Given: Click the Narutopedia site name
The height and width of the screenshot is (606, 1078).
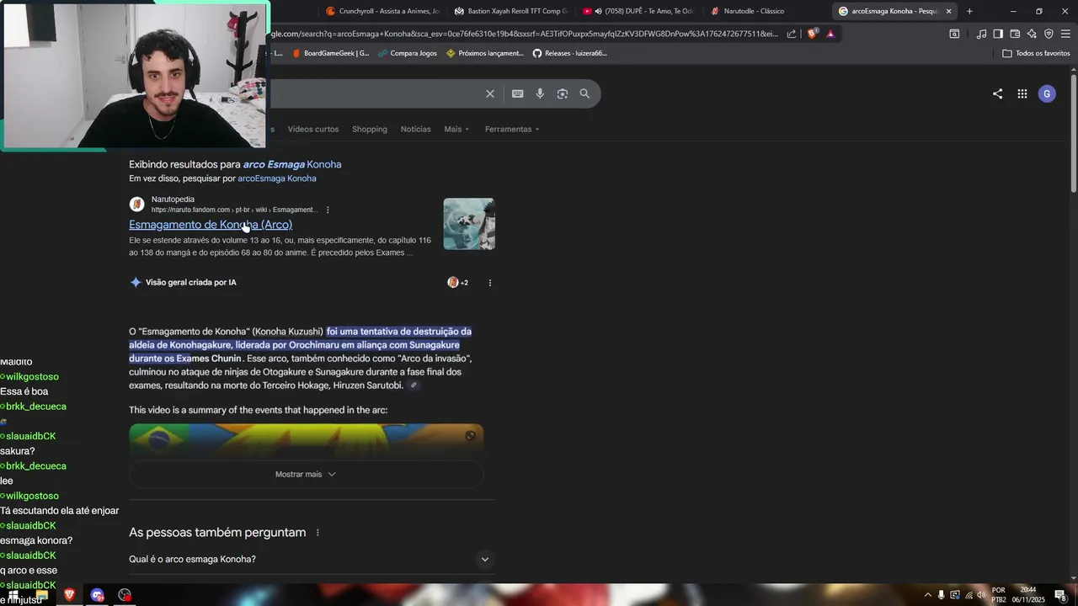Looking at the screenshot, I should pos(173,199).
